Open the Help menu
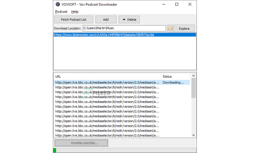The height and width of the screenshot is (153, 265). click(75, 12)
